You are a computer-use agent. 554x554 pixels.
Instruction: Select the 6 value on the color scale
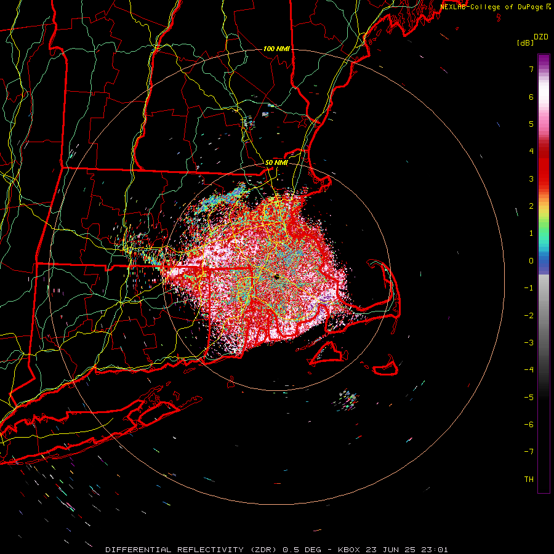tap(531, 97)
